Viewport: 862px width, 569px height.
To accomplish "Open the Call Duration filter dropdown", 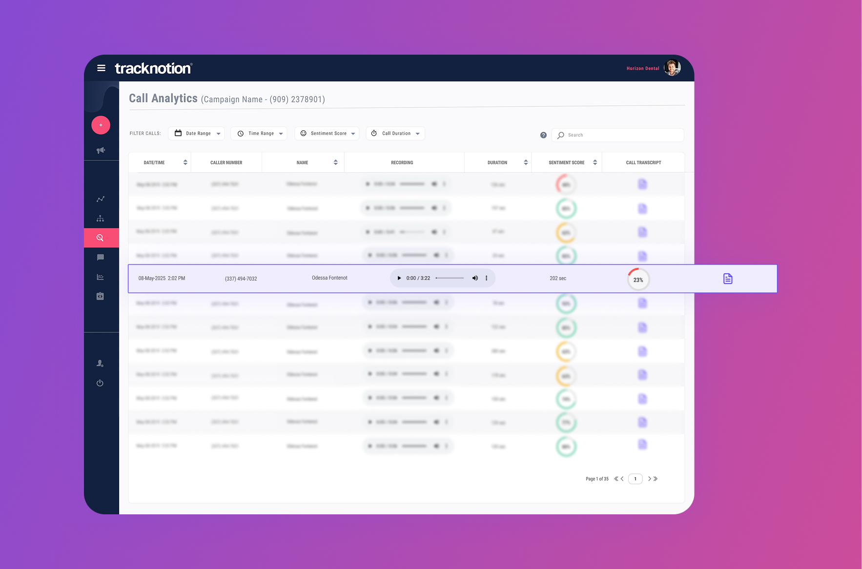I will (x=395, y=133).
